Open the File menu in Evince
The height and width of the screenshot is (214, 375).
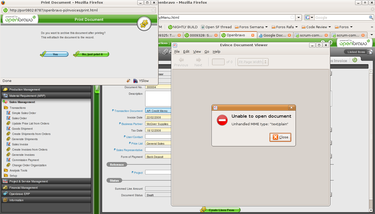pyautogui.click(x=177, y=51)
